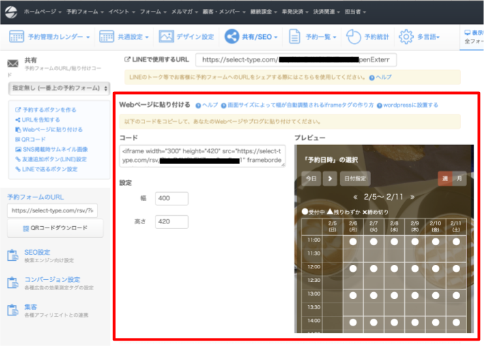Go to the next week with » arrow

412,196
